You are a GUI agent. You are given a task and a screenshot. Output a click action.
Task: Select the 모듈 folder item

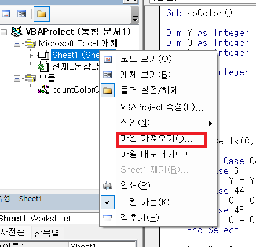click(47, 78)
